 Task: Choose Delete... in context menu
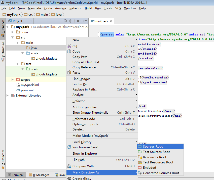point(102,129)
